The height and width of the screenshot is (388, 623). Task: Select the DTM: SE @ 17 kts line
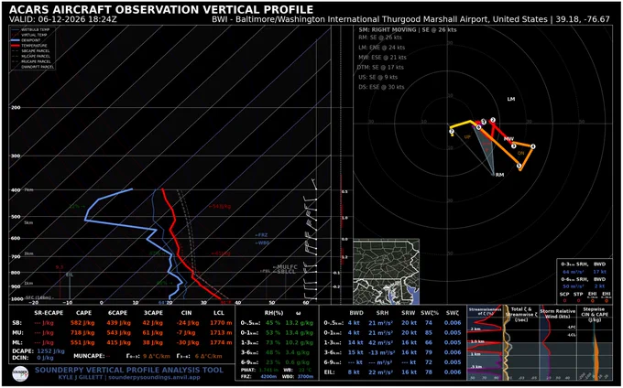381,67
